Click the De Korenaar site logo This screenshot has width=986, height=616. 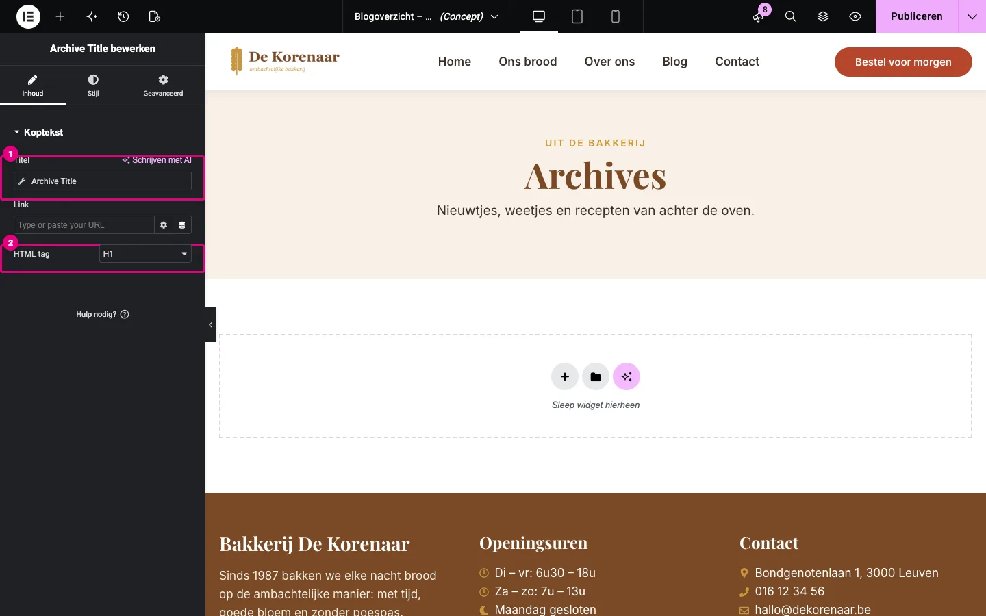coord(285,61)
